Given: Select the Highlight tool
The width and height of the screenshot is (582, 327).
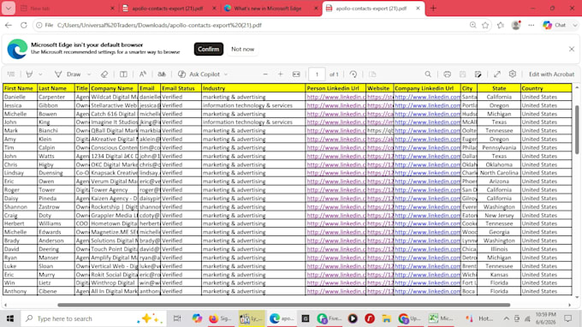Looking at the screenshot, I should click(x=29, y=74).
